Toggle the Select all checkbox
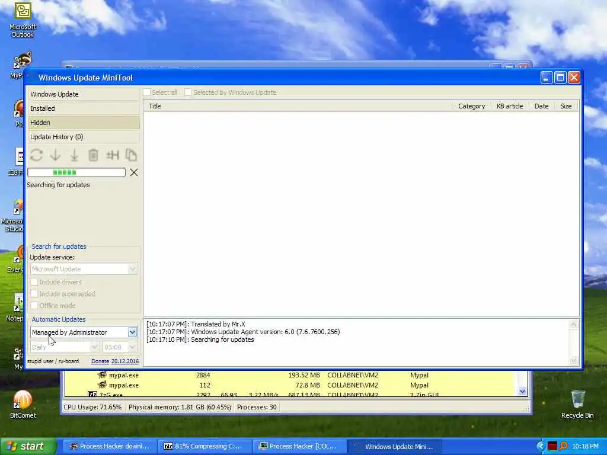This screenshot has width=607, height=455. [x=147, y=92]
